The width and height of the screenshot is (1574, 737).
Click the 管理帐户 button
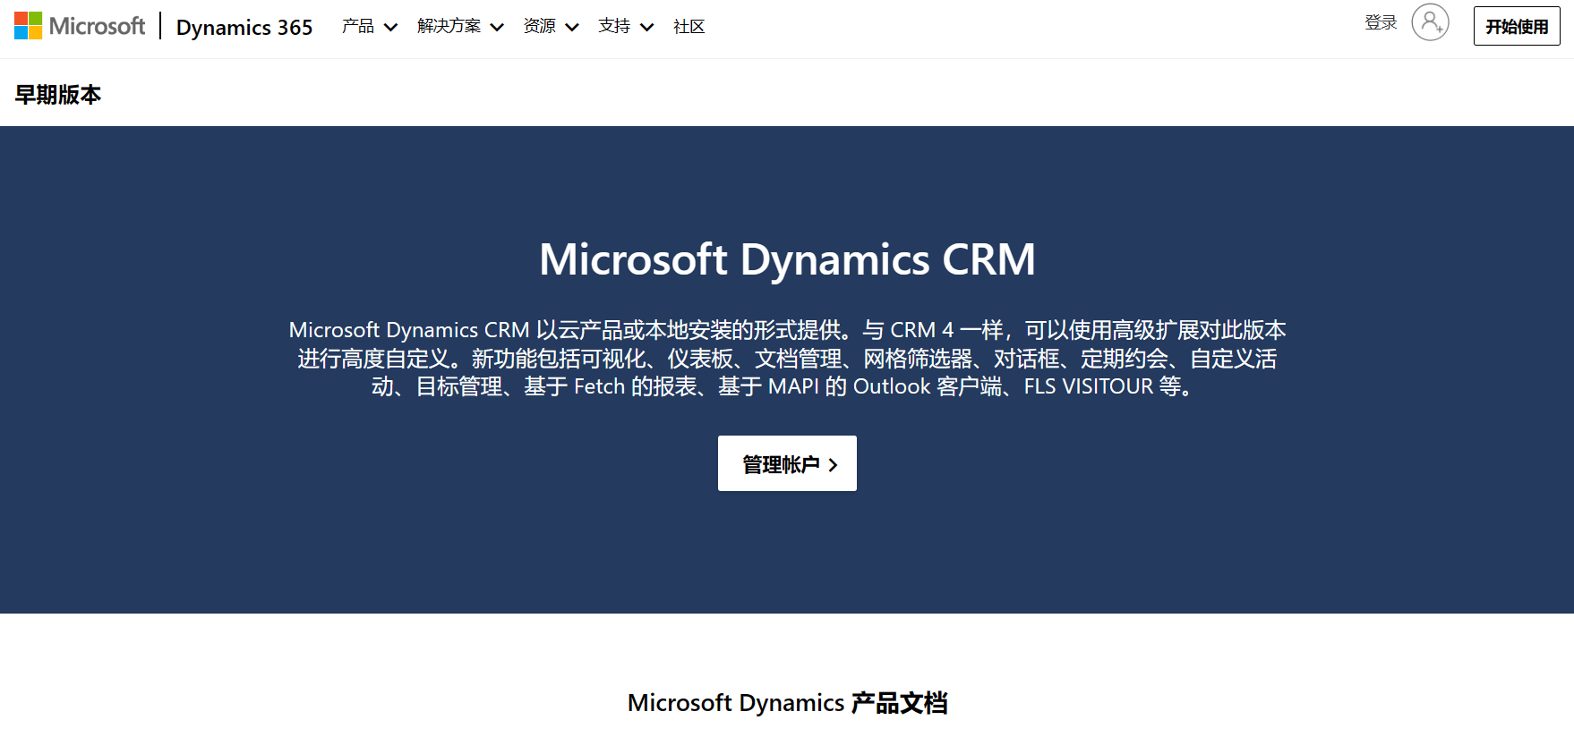click(x=787, y=463)
